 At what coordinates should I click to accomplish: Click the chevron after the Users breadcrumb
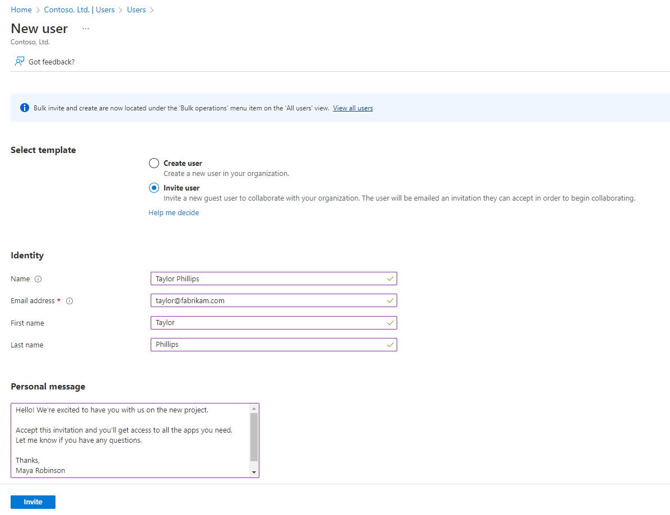pyautogui.click(x=152, y=10)
